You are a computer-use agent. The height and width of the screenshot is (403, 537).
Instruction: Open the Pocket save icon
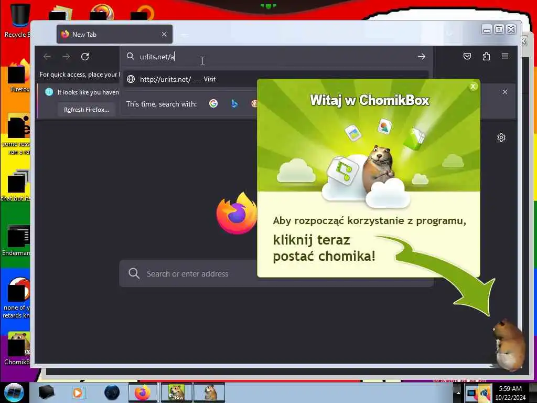(x=467, y=56)
